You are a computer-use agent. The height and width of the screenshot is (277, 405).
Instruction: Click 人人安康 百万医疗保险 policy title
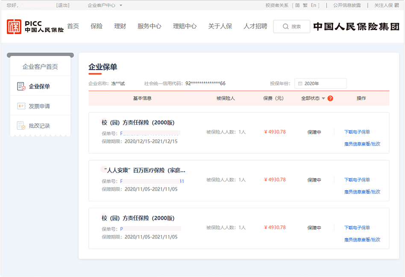point(145,170)
